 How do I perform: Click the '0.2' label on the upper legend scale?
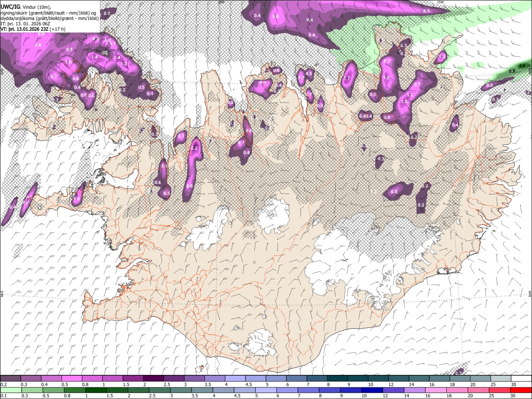pos(3,384)
